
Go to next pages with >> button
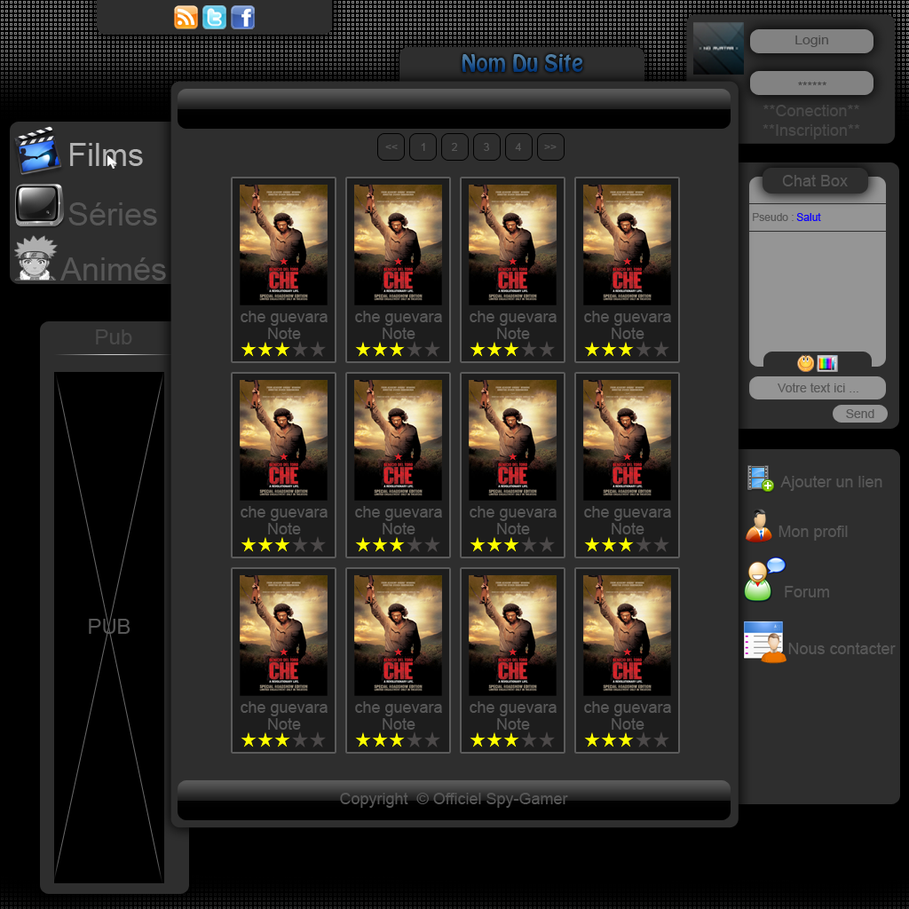click(x=550, y=147)
